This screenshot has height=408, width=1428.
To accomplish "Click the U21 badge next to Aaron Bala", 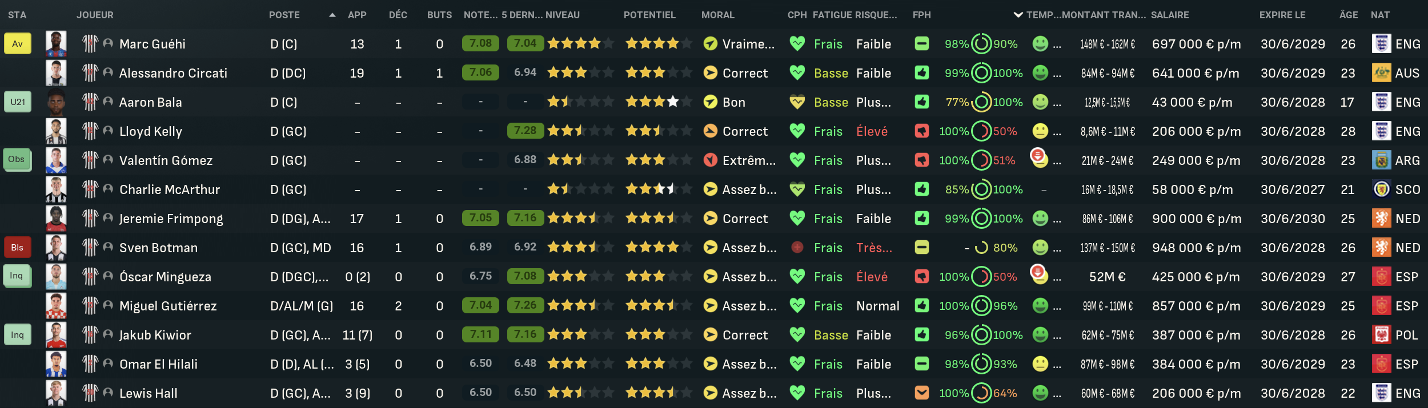I will pos(18,102).
